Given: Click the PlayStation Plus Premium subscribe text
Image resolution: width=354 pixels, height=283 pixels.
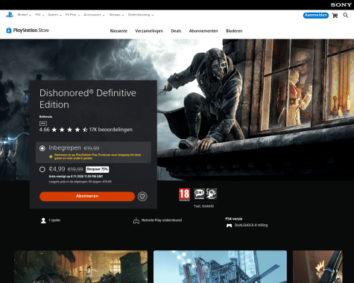Looking at the screenshot, I should point(98,156).
